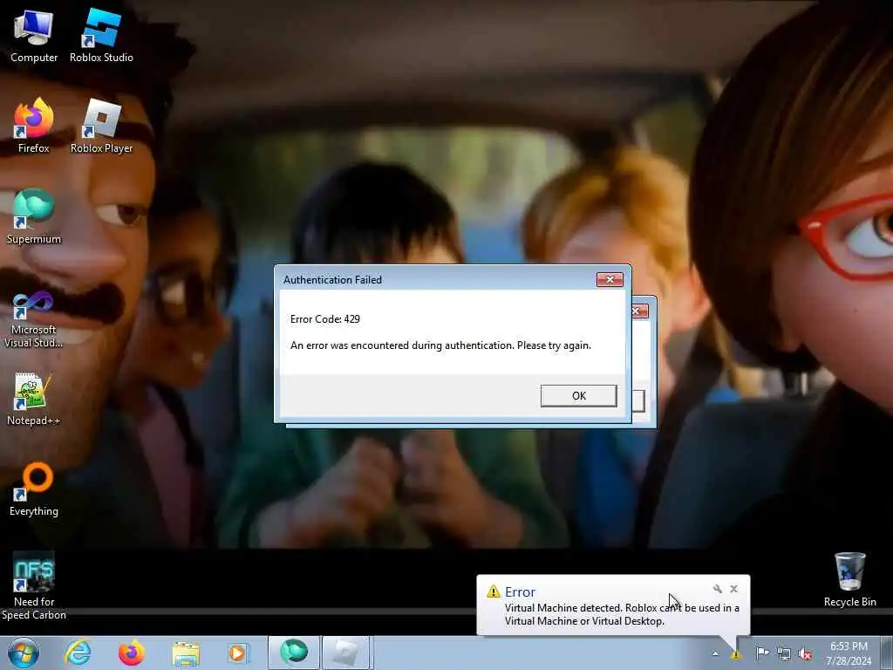This screenshot has height=670, width=893.
Task: Select the Roblox Player desktop shortcut
Action: 101,126
